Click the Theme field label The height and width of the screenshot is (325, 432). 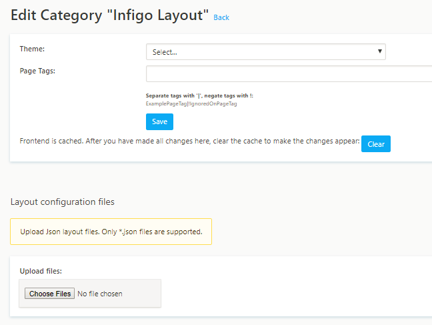[x=32, y=49]
